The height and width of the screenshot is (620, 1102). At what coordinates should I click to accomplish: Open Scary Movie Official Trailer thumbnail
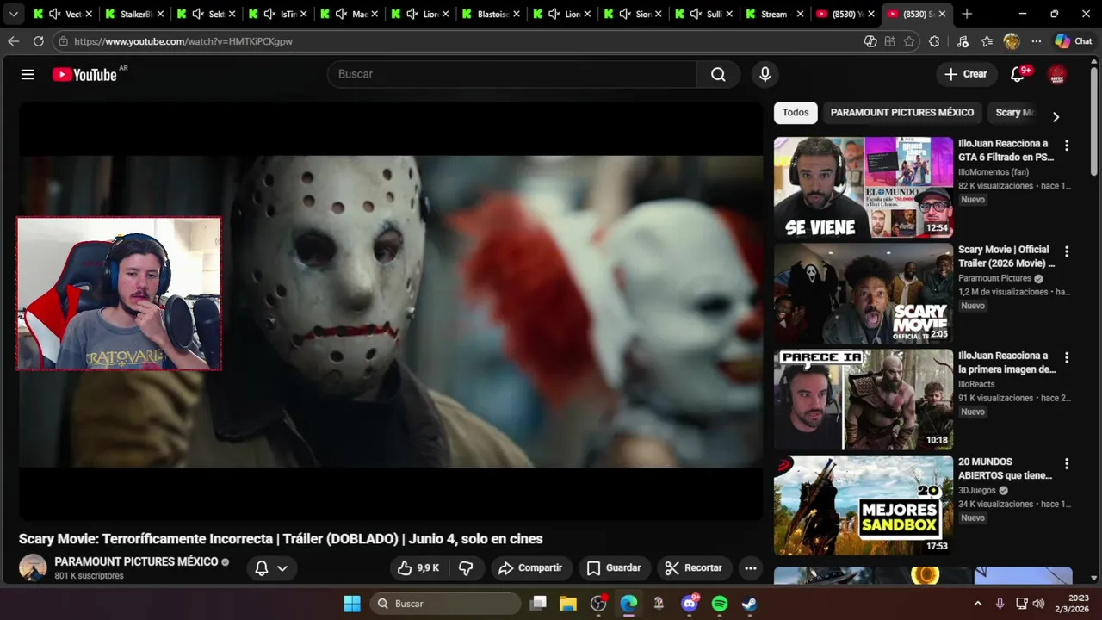864,294
